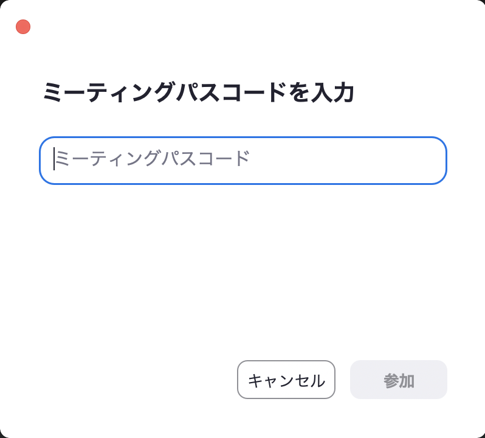Viewport: 485px width, 438px height.
Task: Click the ミーティングパスコード input field
Action: [x=243, y=161]
